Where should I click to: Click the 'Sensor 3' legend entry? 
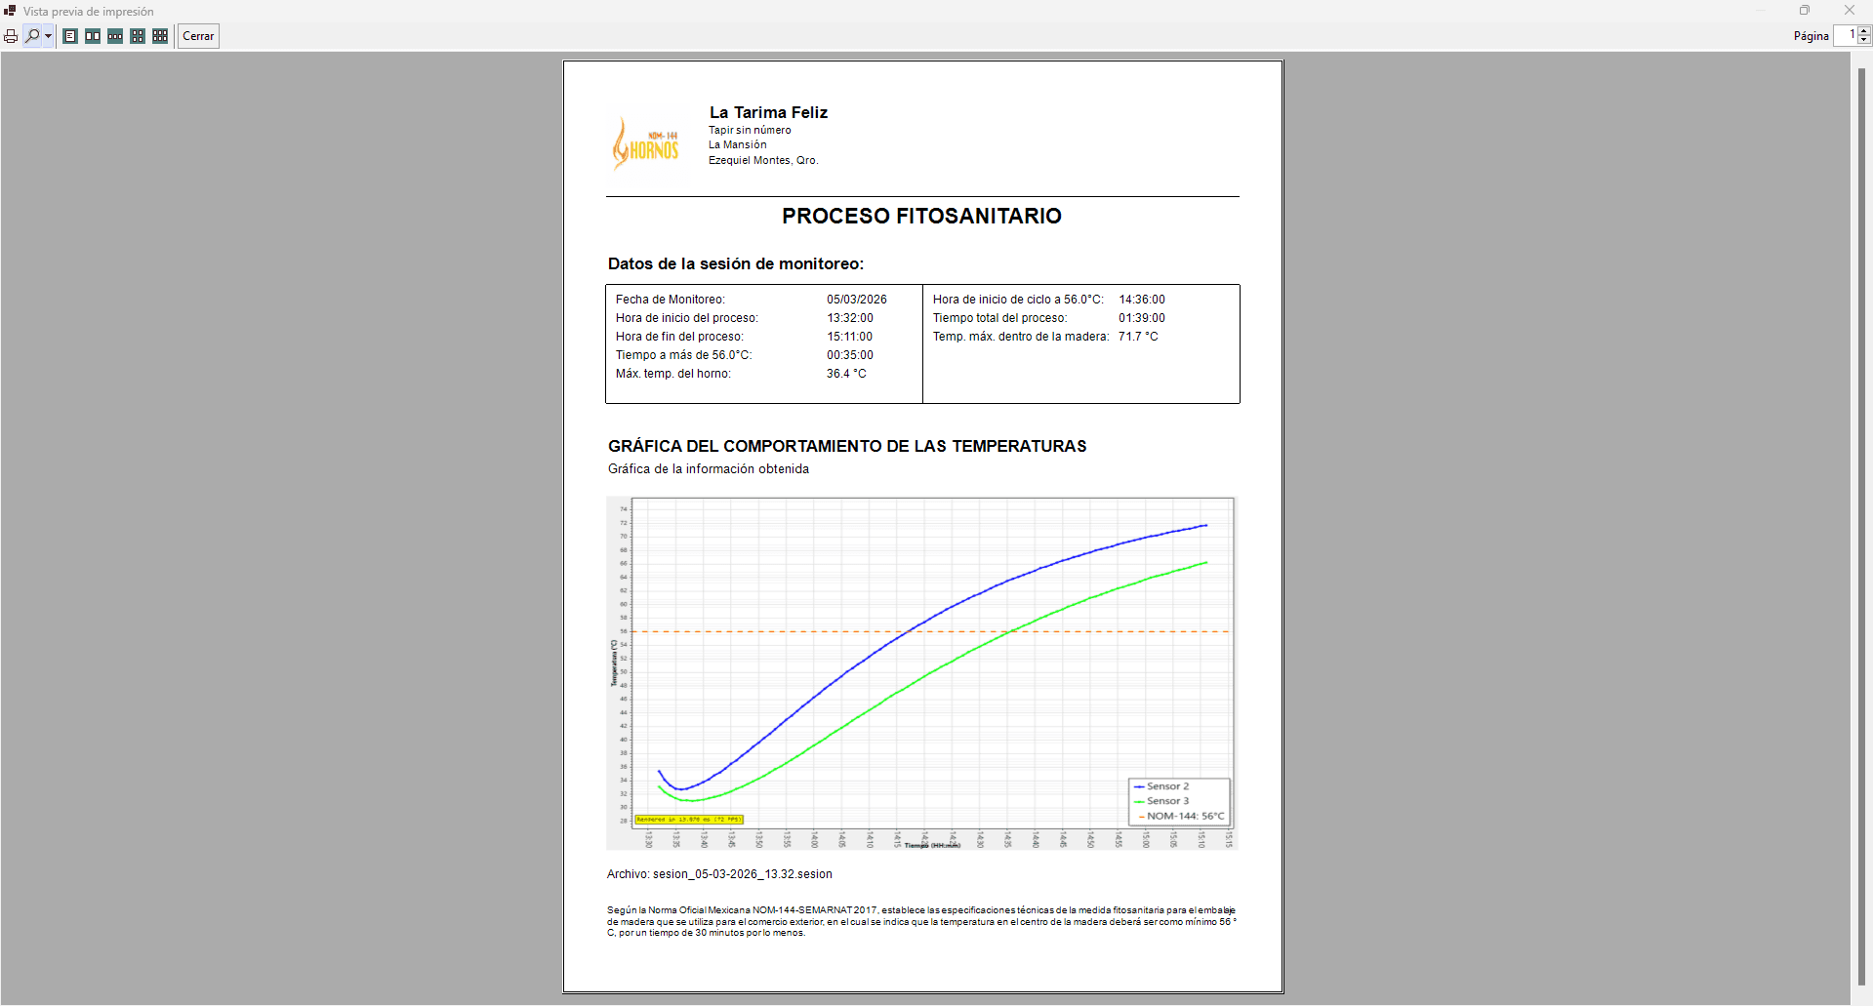click(x=1162, y=801)
